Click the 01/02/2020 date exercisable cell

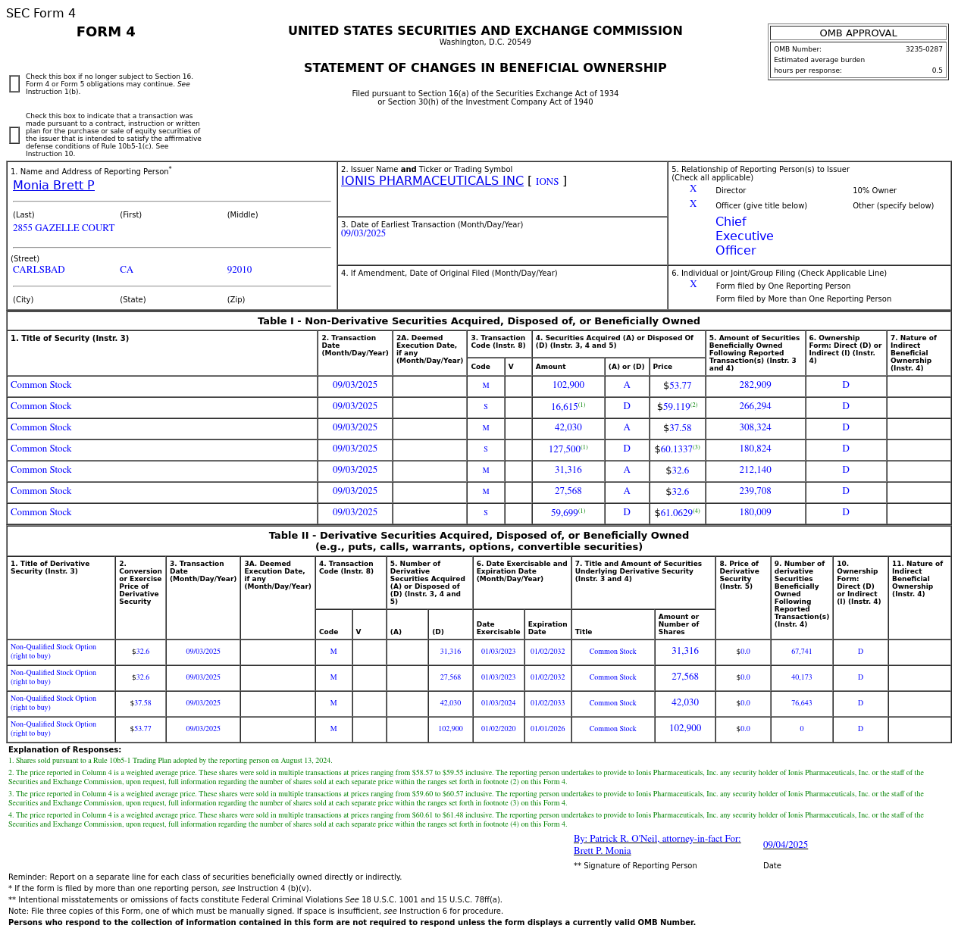coord(498,729)
